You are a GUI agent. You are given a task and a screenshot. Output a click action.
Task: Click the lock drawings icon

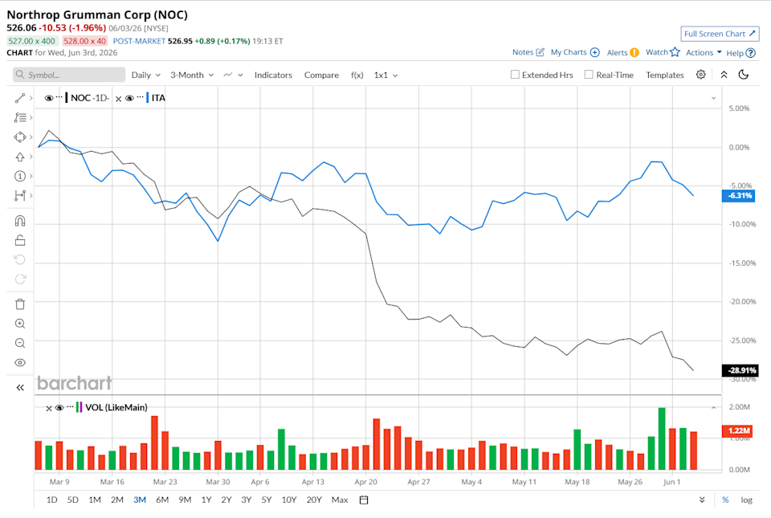[x=19, y=240]
